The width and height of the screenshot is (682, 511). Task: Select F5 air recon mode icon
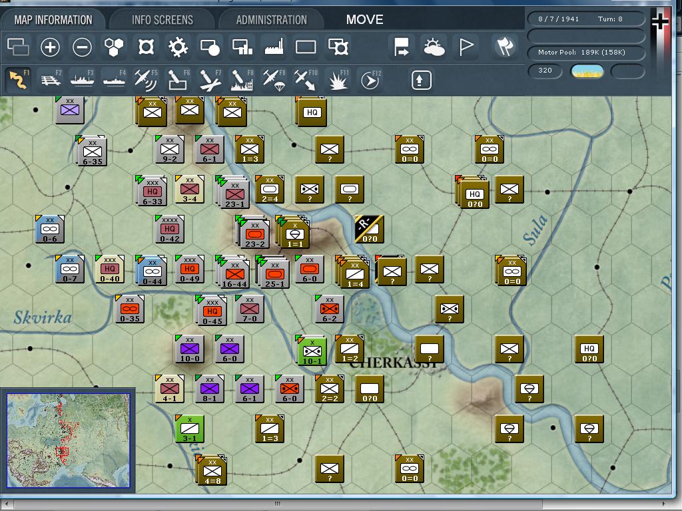click(146, 80)
